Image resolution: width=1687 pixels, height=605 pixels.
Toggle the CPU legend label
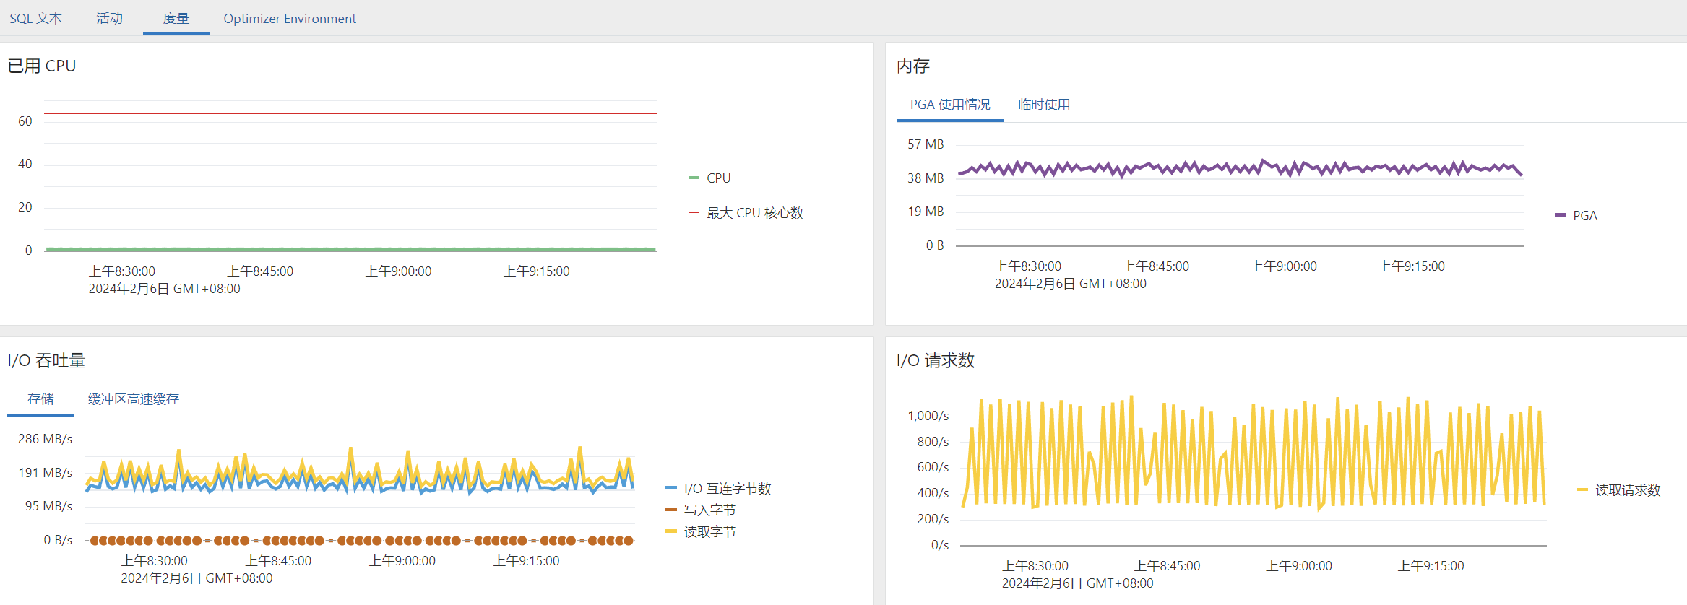719,178
